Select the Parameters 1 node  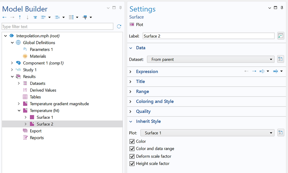click(x=41, y=49)
